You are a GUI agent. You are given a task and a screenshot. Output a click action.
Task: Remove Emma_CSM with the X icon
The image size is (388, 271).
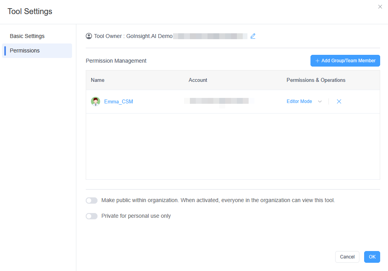[x=339, y=101]
